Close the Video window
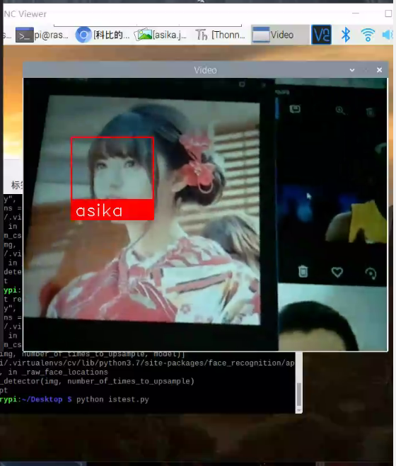 pos(379,70)
